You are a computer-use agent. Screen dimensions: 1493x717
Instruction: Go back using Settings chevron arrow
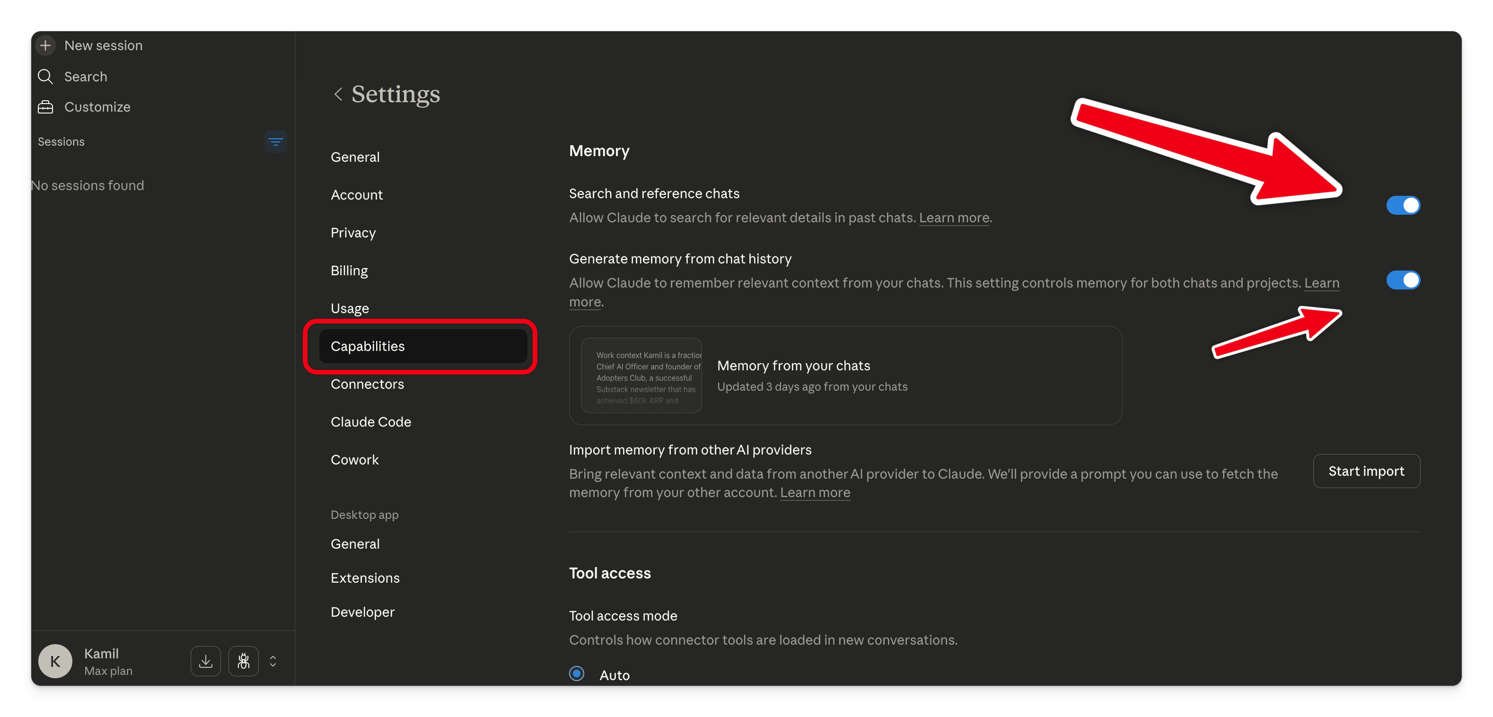[x=338, y=94]
